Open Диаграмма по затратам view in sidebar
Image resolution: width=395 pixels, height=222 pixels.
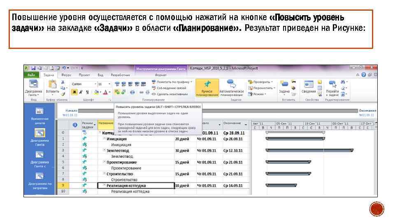39,181
